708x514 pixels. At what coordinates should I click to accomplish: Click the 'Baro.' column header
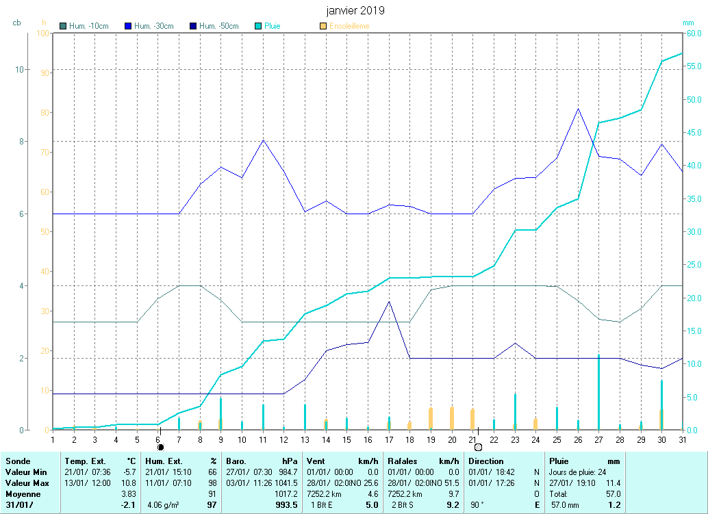coord(236,461)
